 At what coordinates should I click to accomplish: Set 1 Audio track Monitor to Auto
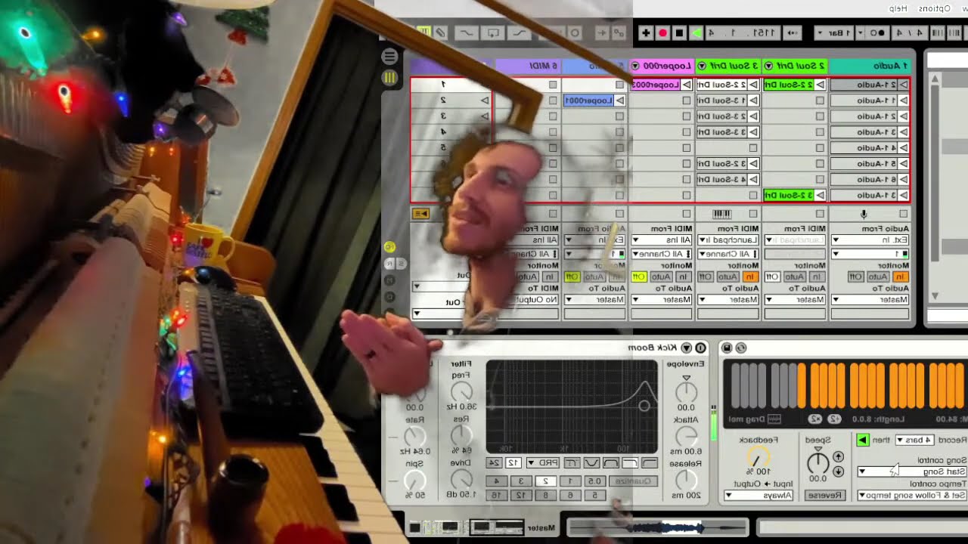[878, 277]
